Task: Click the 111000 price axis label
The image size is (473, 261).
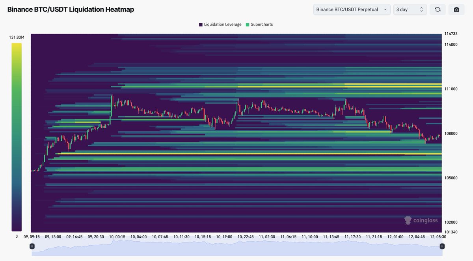Action: pyautogui.click(x=451, y=89)
